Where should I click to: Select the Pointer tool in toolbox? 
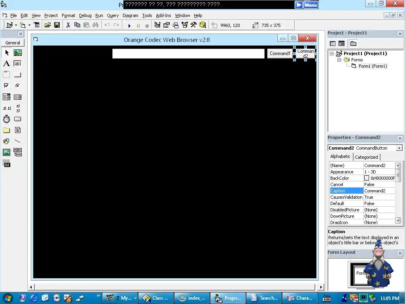tap(7, 53)
